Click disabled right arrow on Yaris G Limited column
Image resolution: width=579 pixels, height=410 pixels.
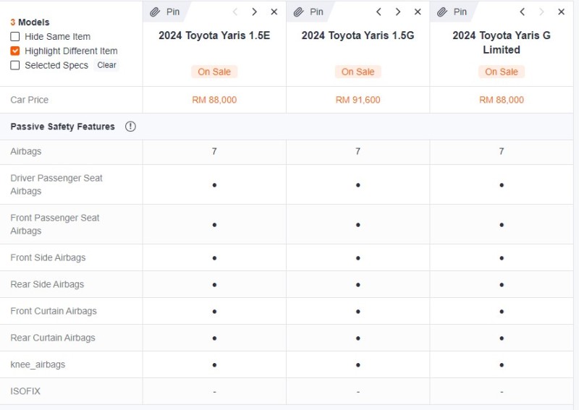click(x=541, y=12)
